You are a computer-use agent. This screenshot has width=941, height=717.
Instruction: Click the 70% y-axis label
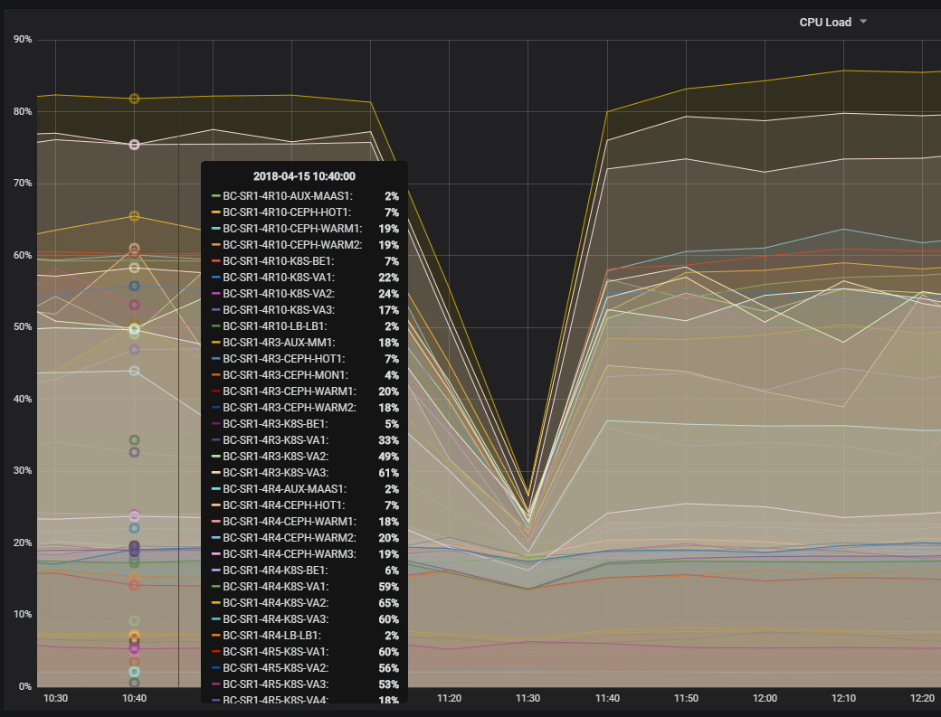point(23,184)
